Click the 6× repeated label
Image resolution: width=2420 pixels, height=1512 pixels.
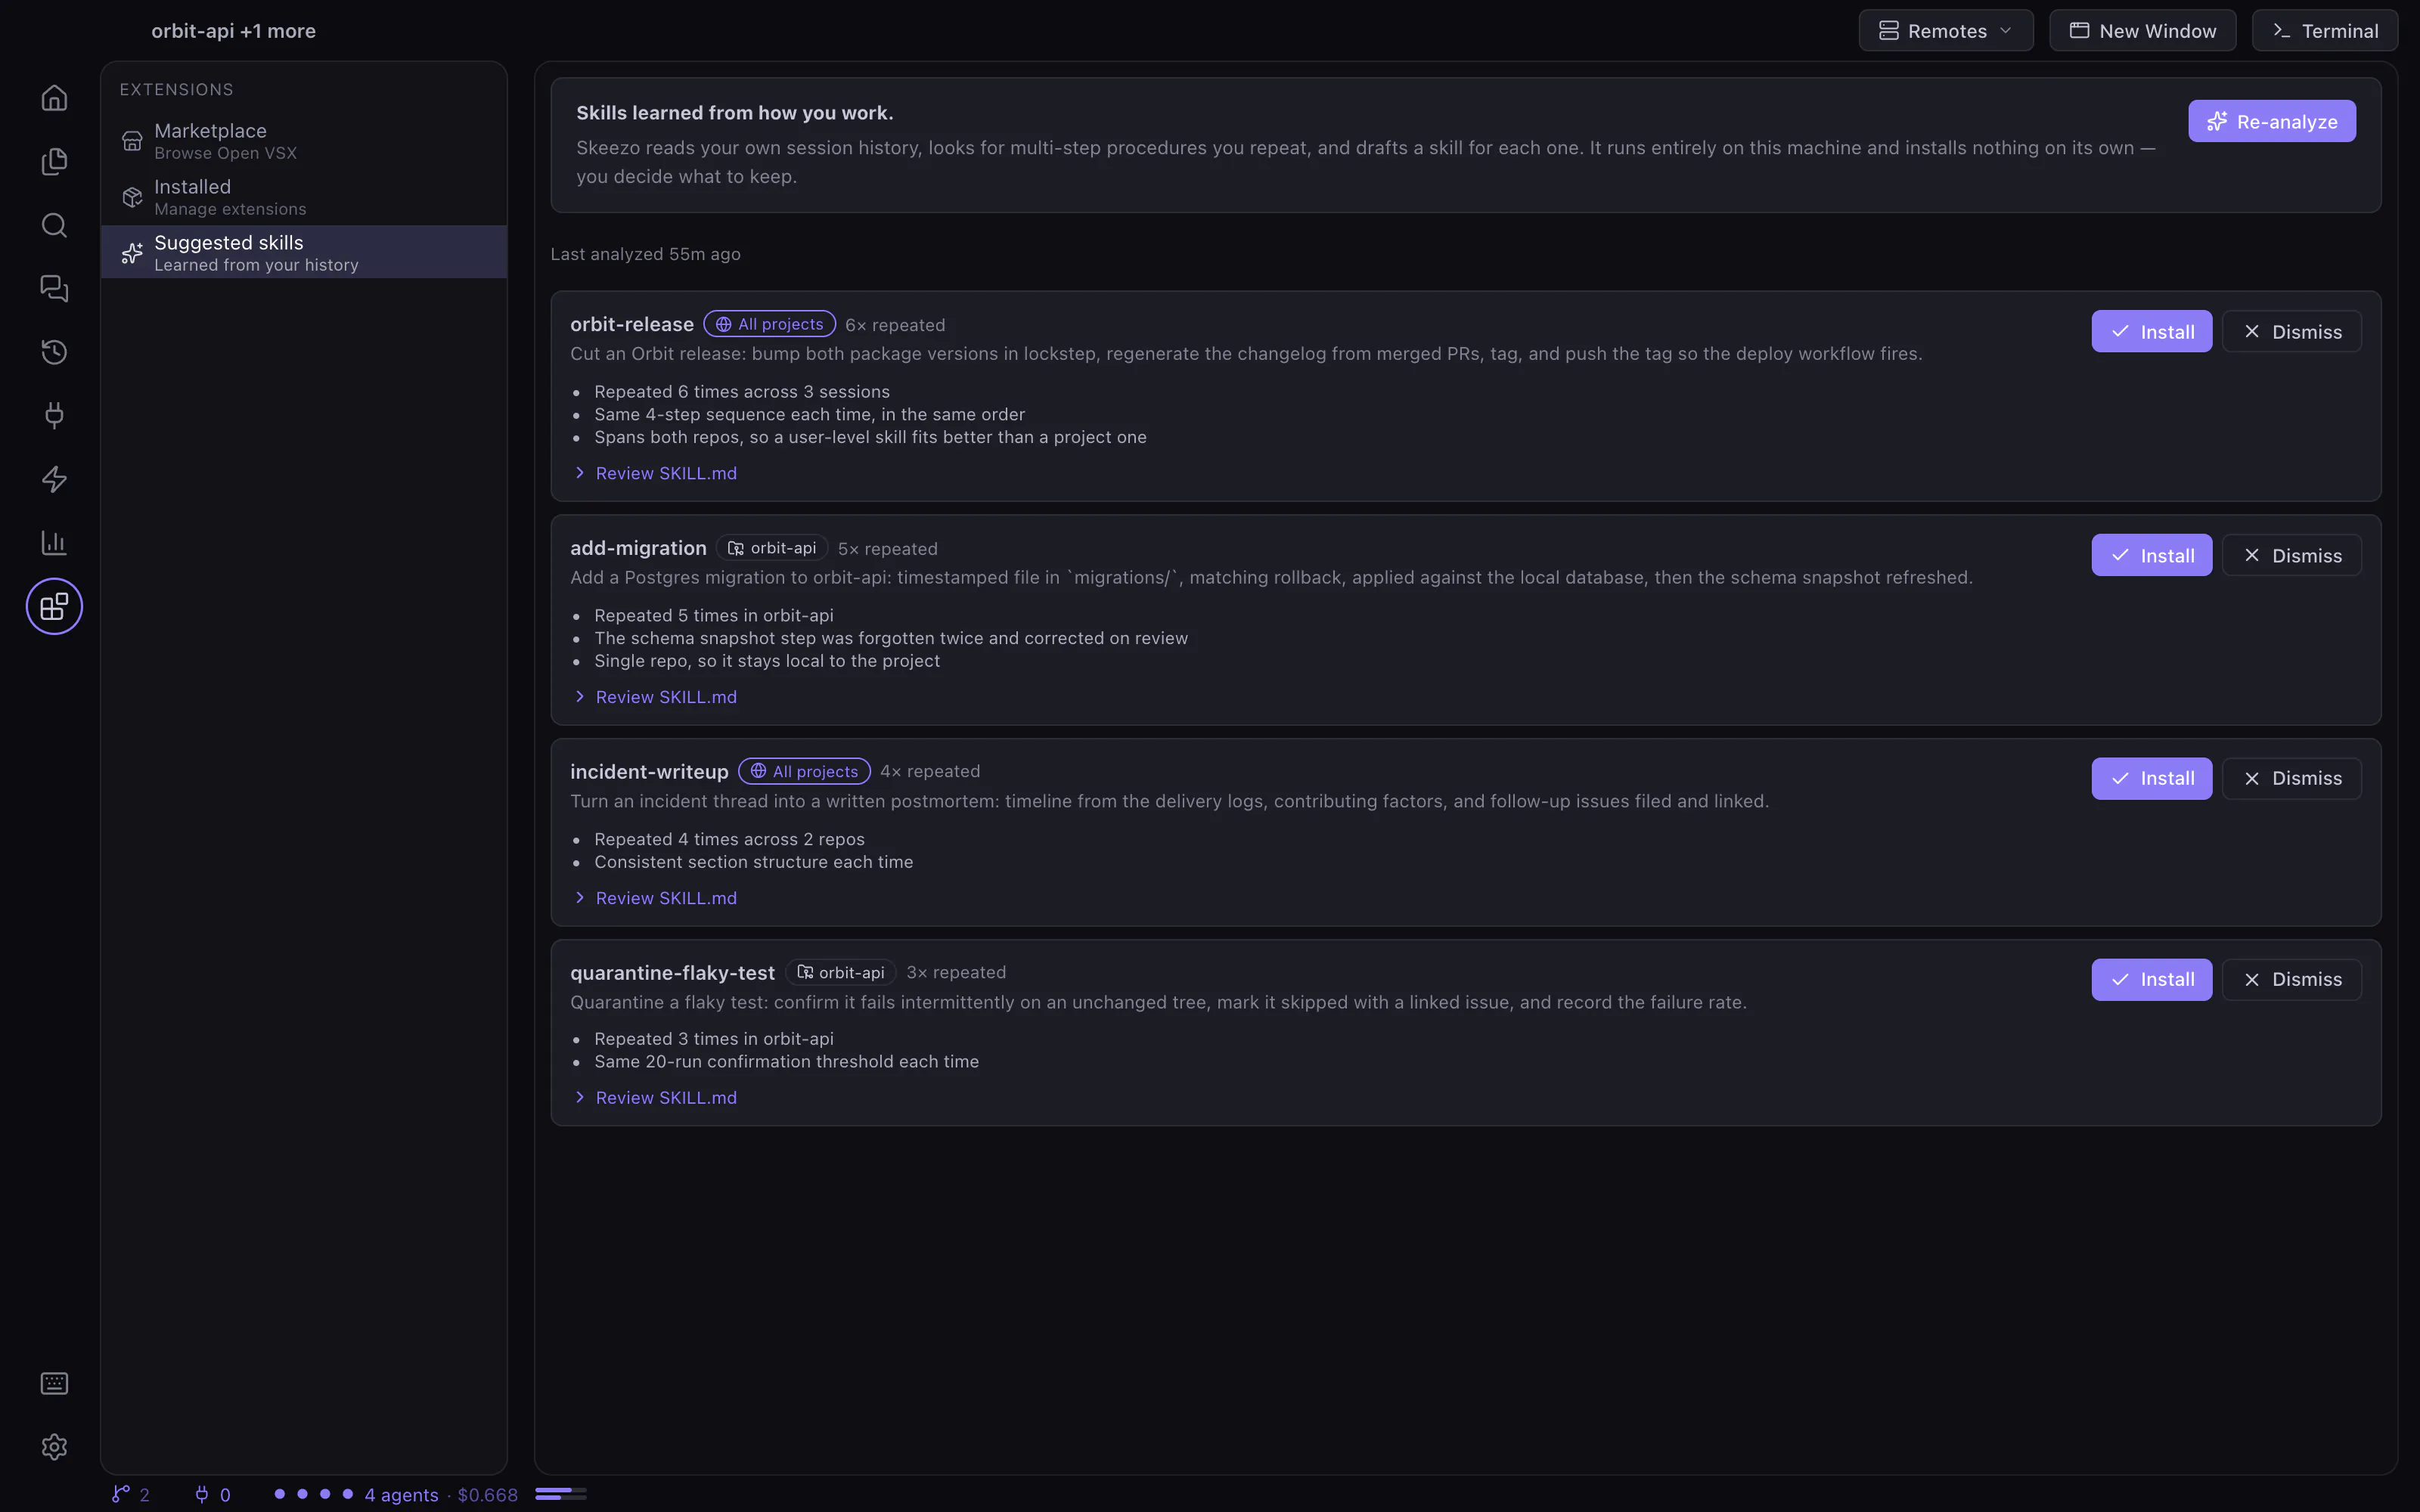coord(895,325)
